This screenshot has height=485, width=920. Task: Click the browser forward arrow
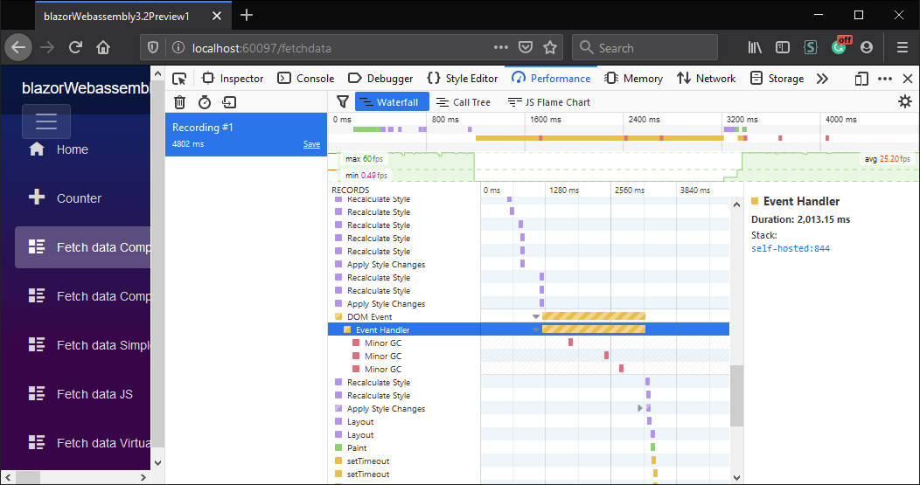(47, 47)
